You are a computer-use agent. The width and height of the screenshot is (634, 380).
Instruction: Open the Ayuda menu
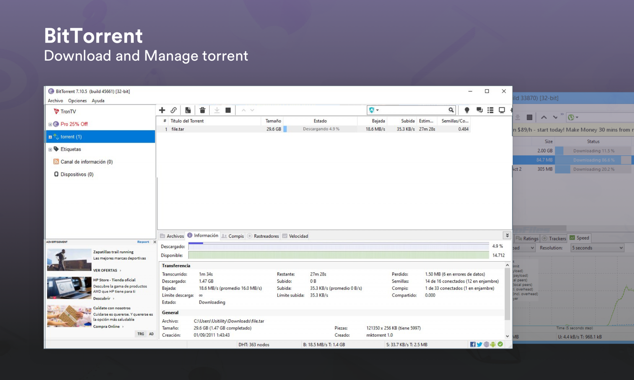tap(98, 100)
